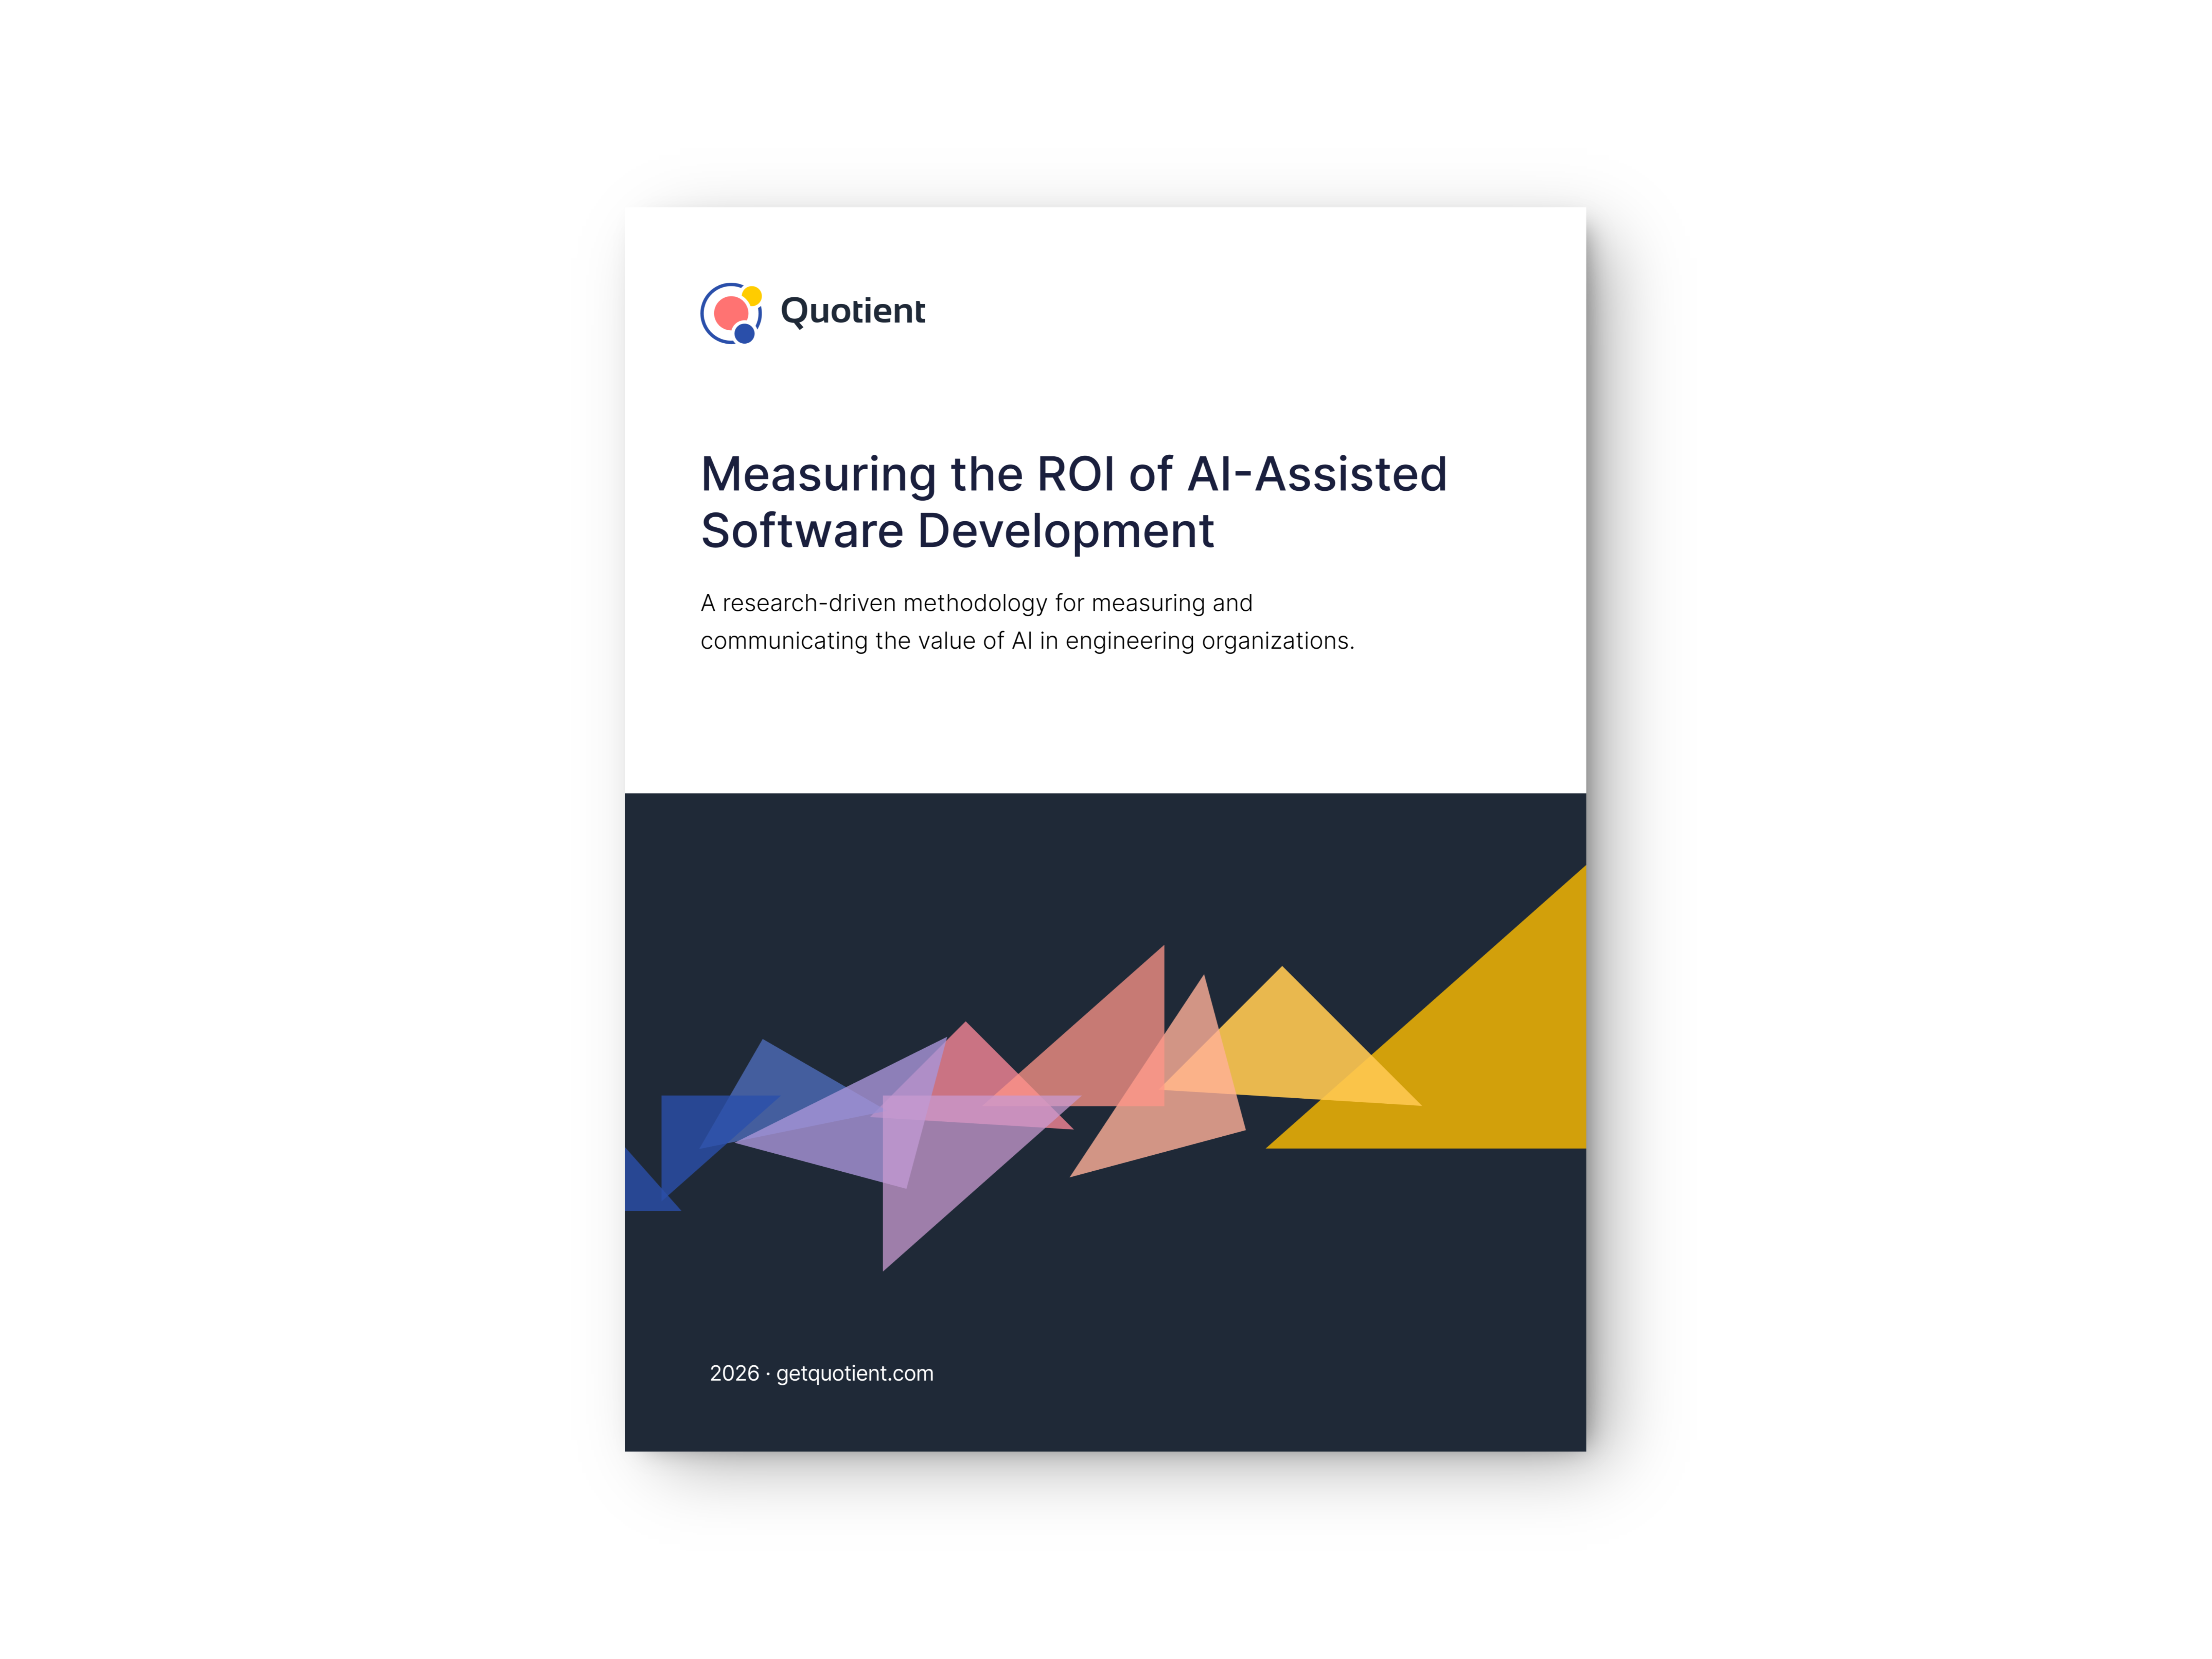This screenshot has height=1659, width=2212.
Task: Click the "Quotient" wordmark text
Action: coord(852,311)
